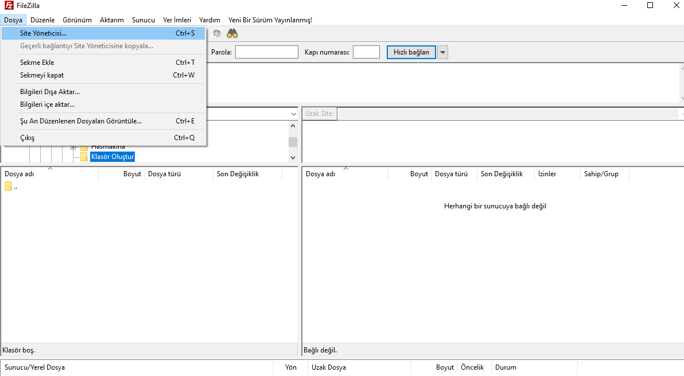Click the "Bağlı değil." status text
This screenshot has width=684, height=376.
click(320, 350)
